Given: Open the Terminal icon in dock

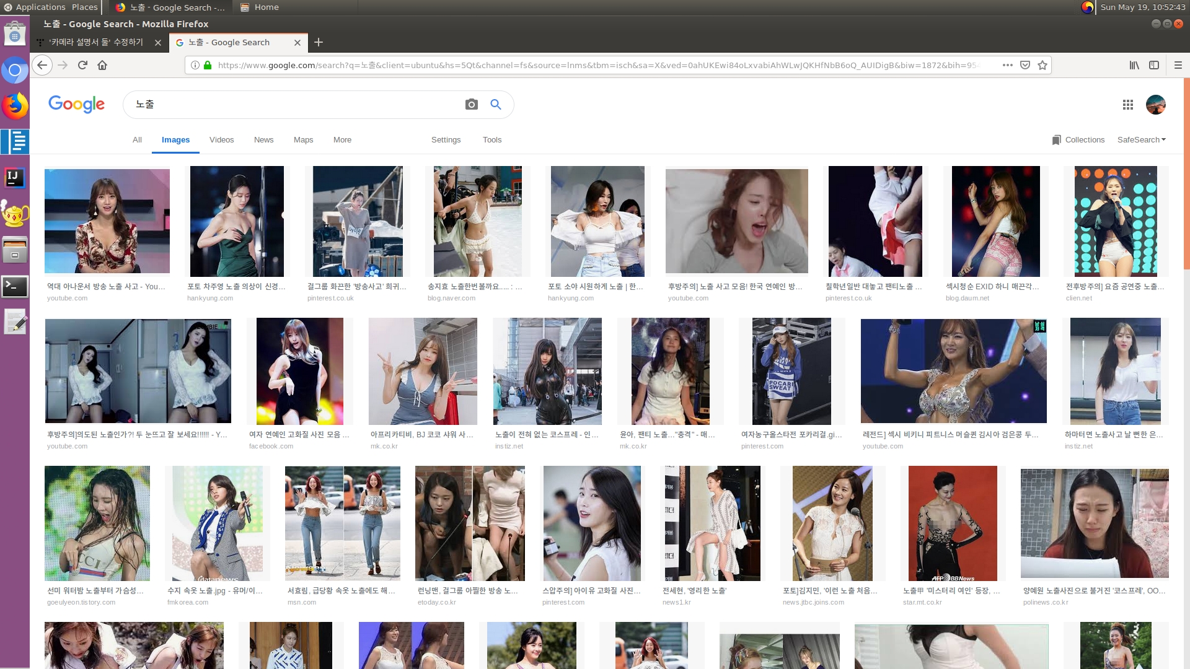Looking at the screenshot, I should point(15,286).
